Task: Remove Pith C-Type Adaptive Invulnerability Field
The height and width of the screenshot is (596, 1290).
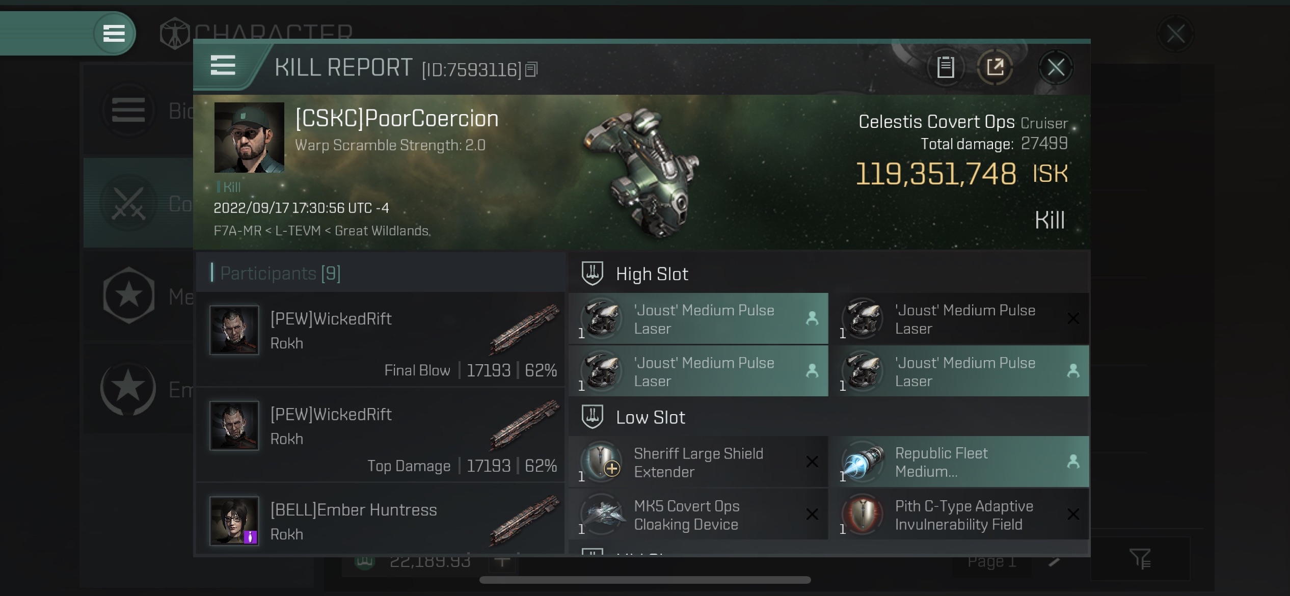Action: [1073, 514]
